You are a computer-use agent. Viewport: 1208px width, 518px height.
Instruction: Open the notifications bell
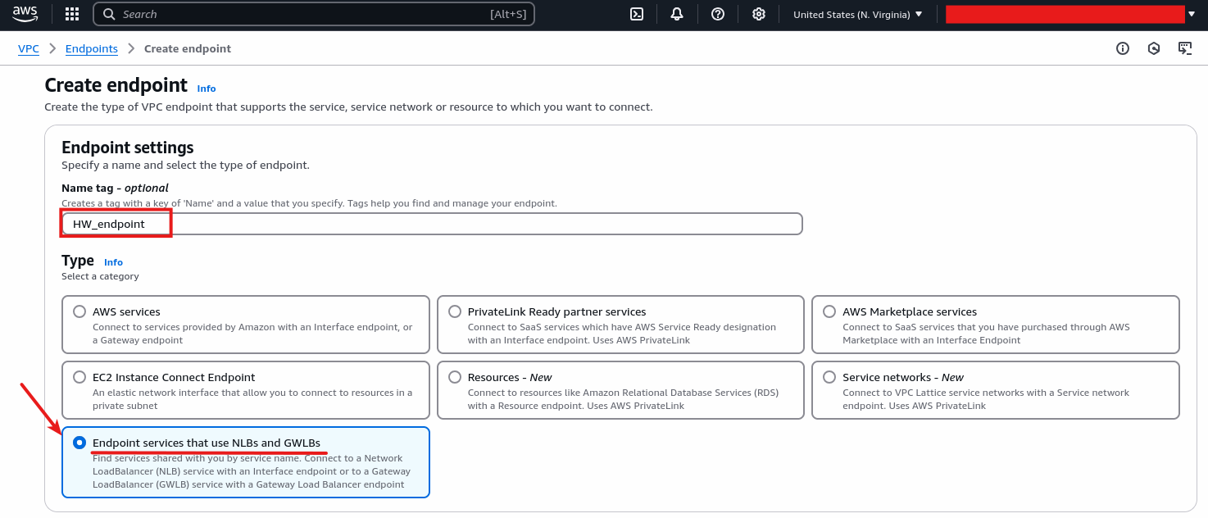pyautogui.click(x=677, y=14)
